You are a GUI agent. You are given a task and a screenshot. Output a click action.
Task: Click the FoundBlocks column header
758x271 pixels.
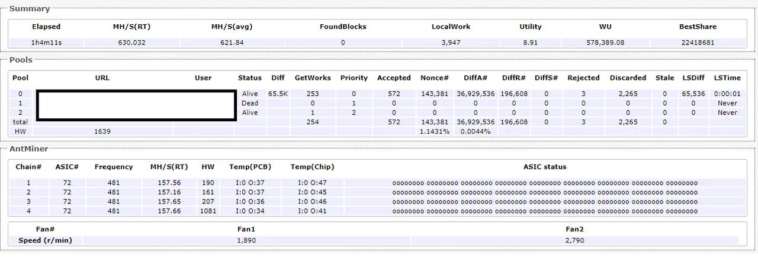pos(343,27)
